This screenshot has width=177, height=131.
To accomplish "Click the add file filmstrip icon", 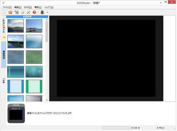I will [x=42, y=12].
